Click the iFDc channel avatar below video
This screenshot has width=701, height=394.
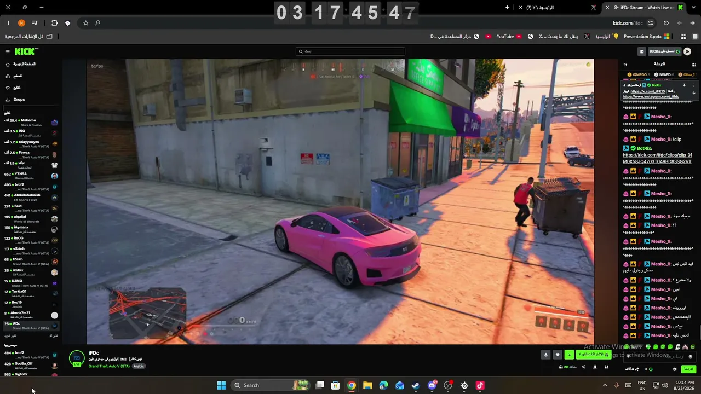point(77,358)
